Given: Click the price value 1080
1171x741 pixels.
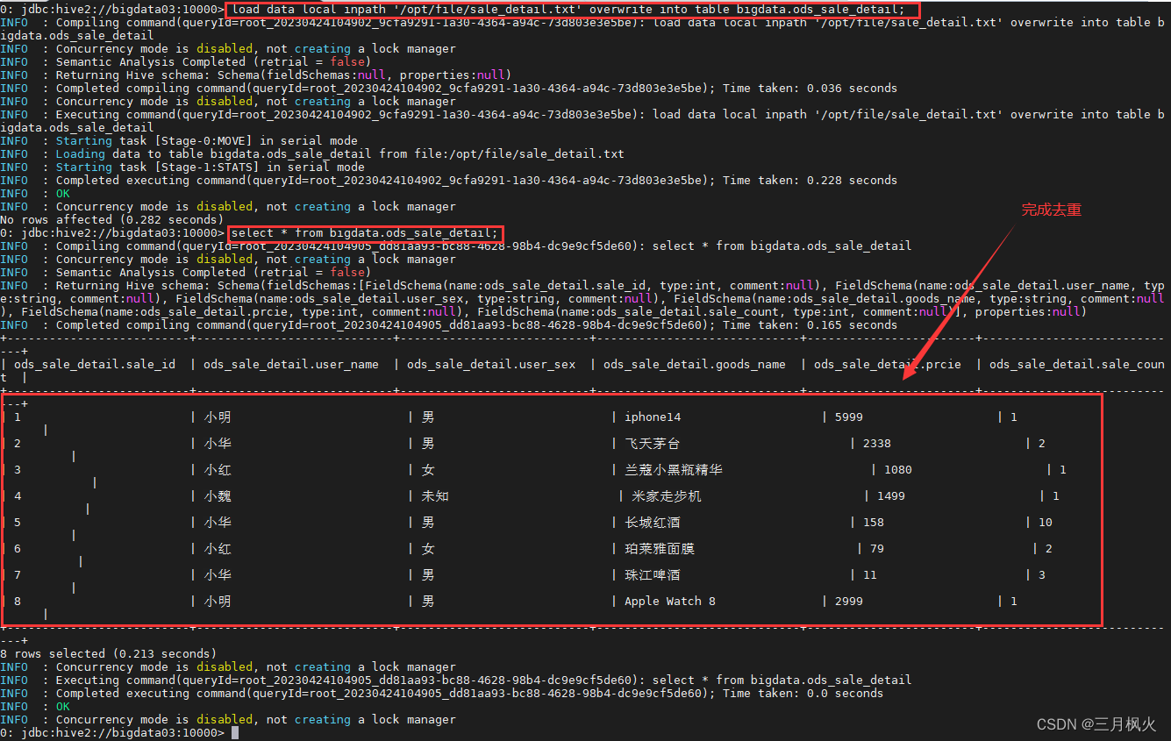Looking at the screenshot, I should pos(898,470).
